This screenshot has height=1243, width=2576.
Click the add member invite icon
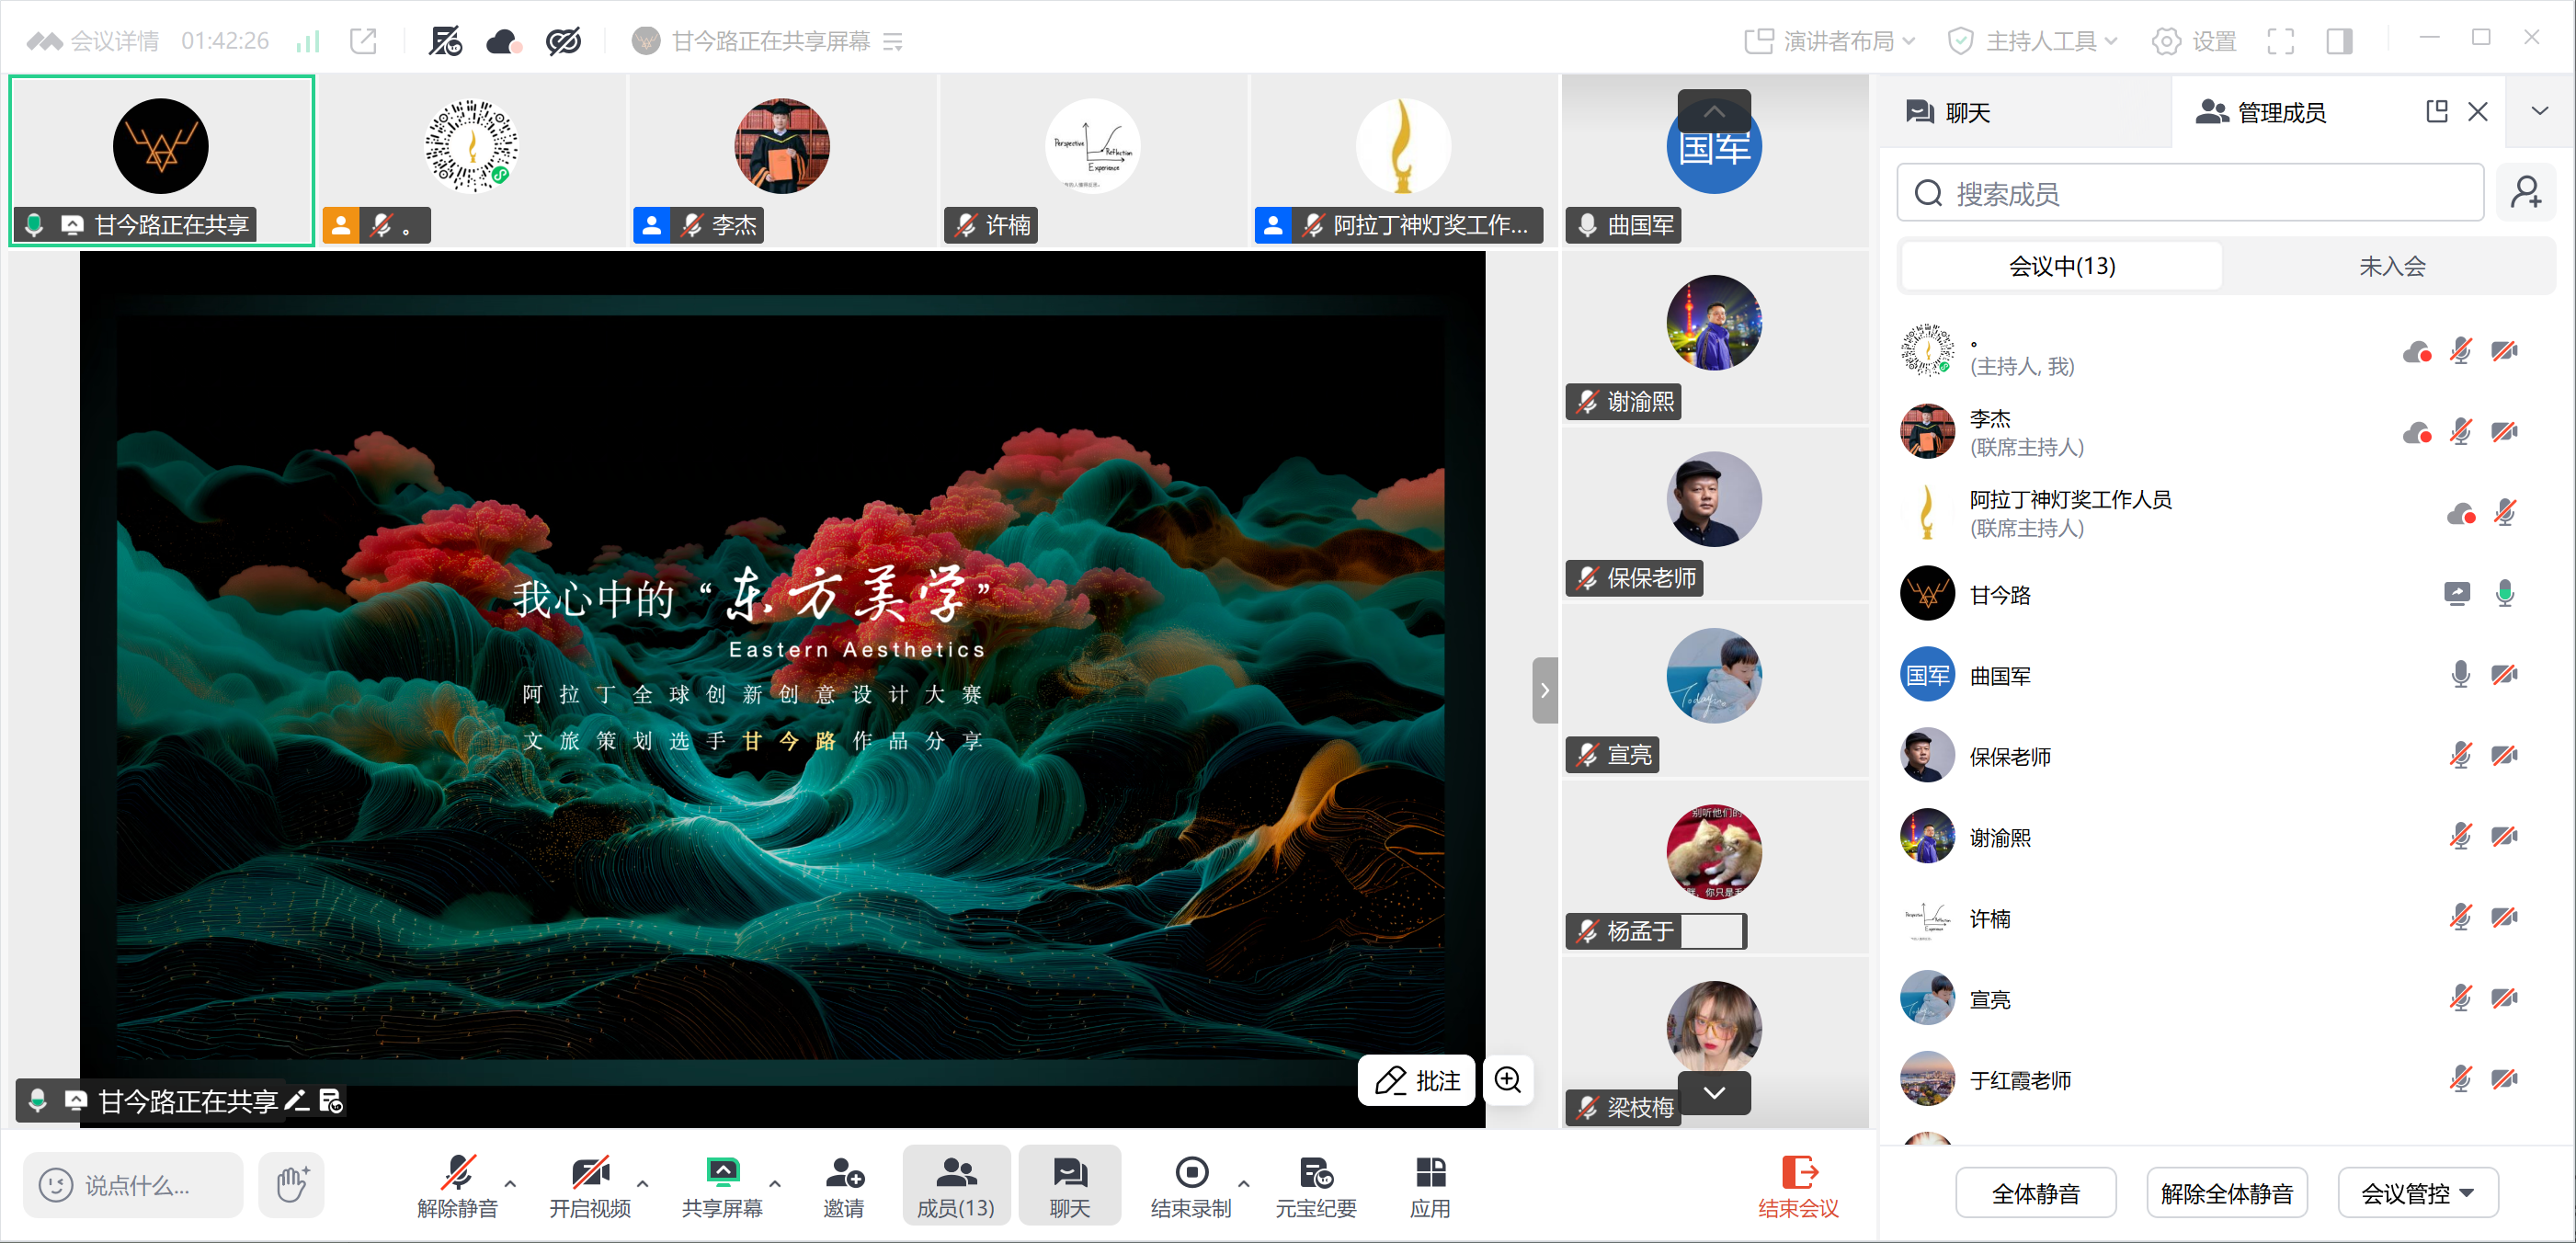pyautogui.click(x=2526, y=193)
